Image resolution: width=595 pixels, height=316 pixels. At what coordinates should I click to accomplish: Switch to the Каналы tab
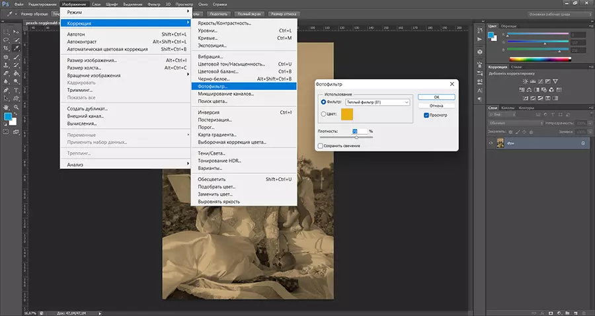pos(507,108)
